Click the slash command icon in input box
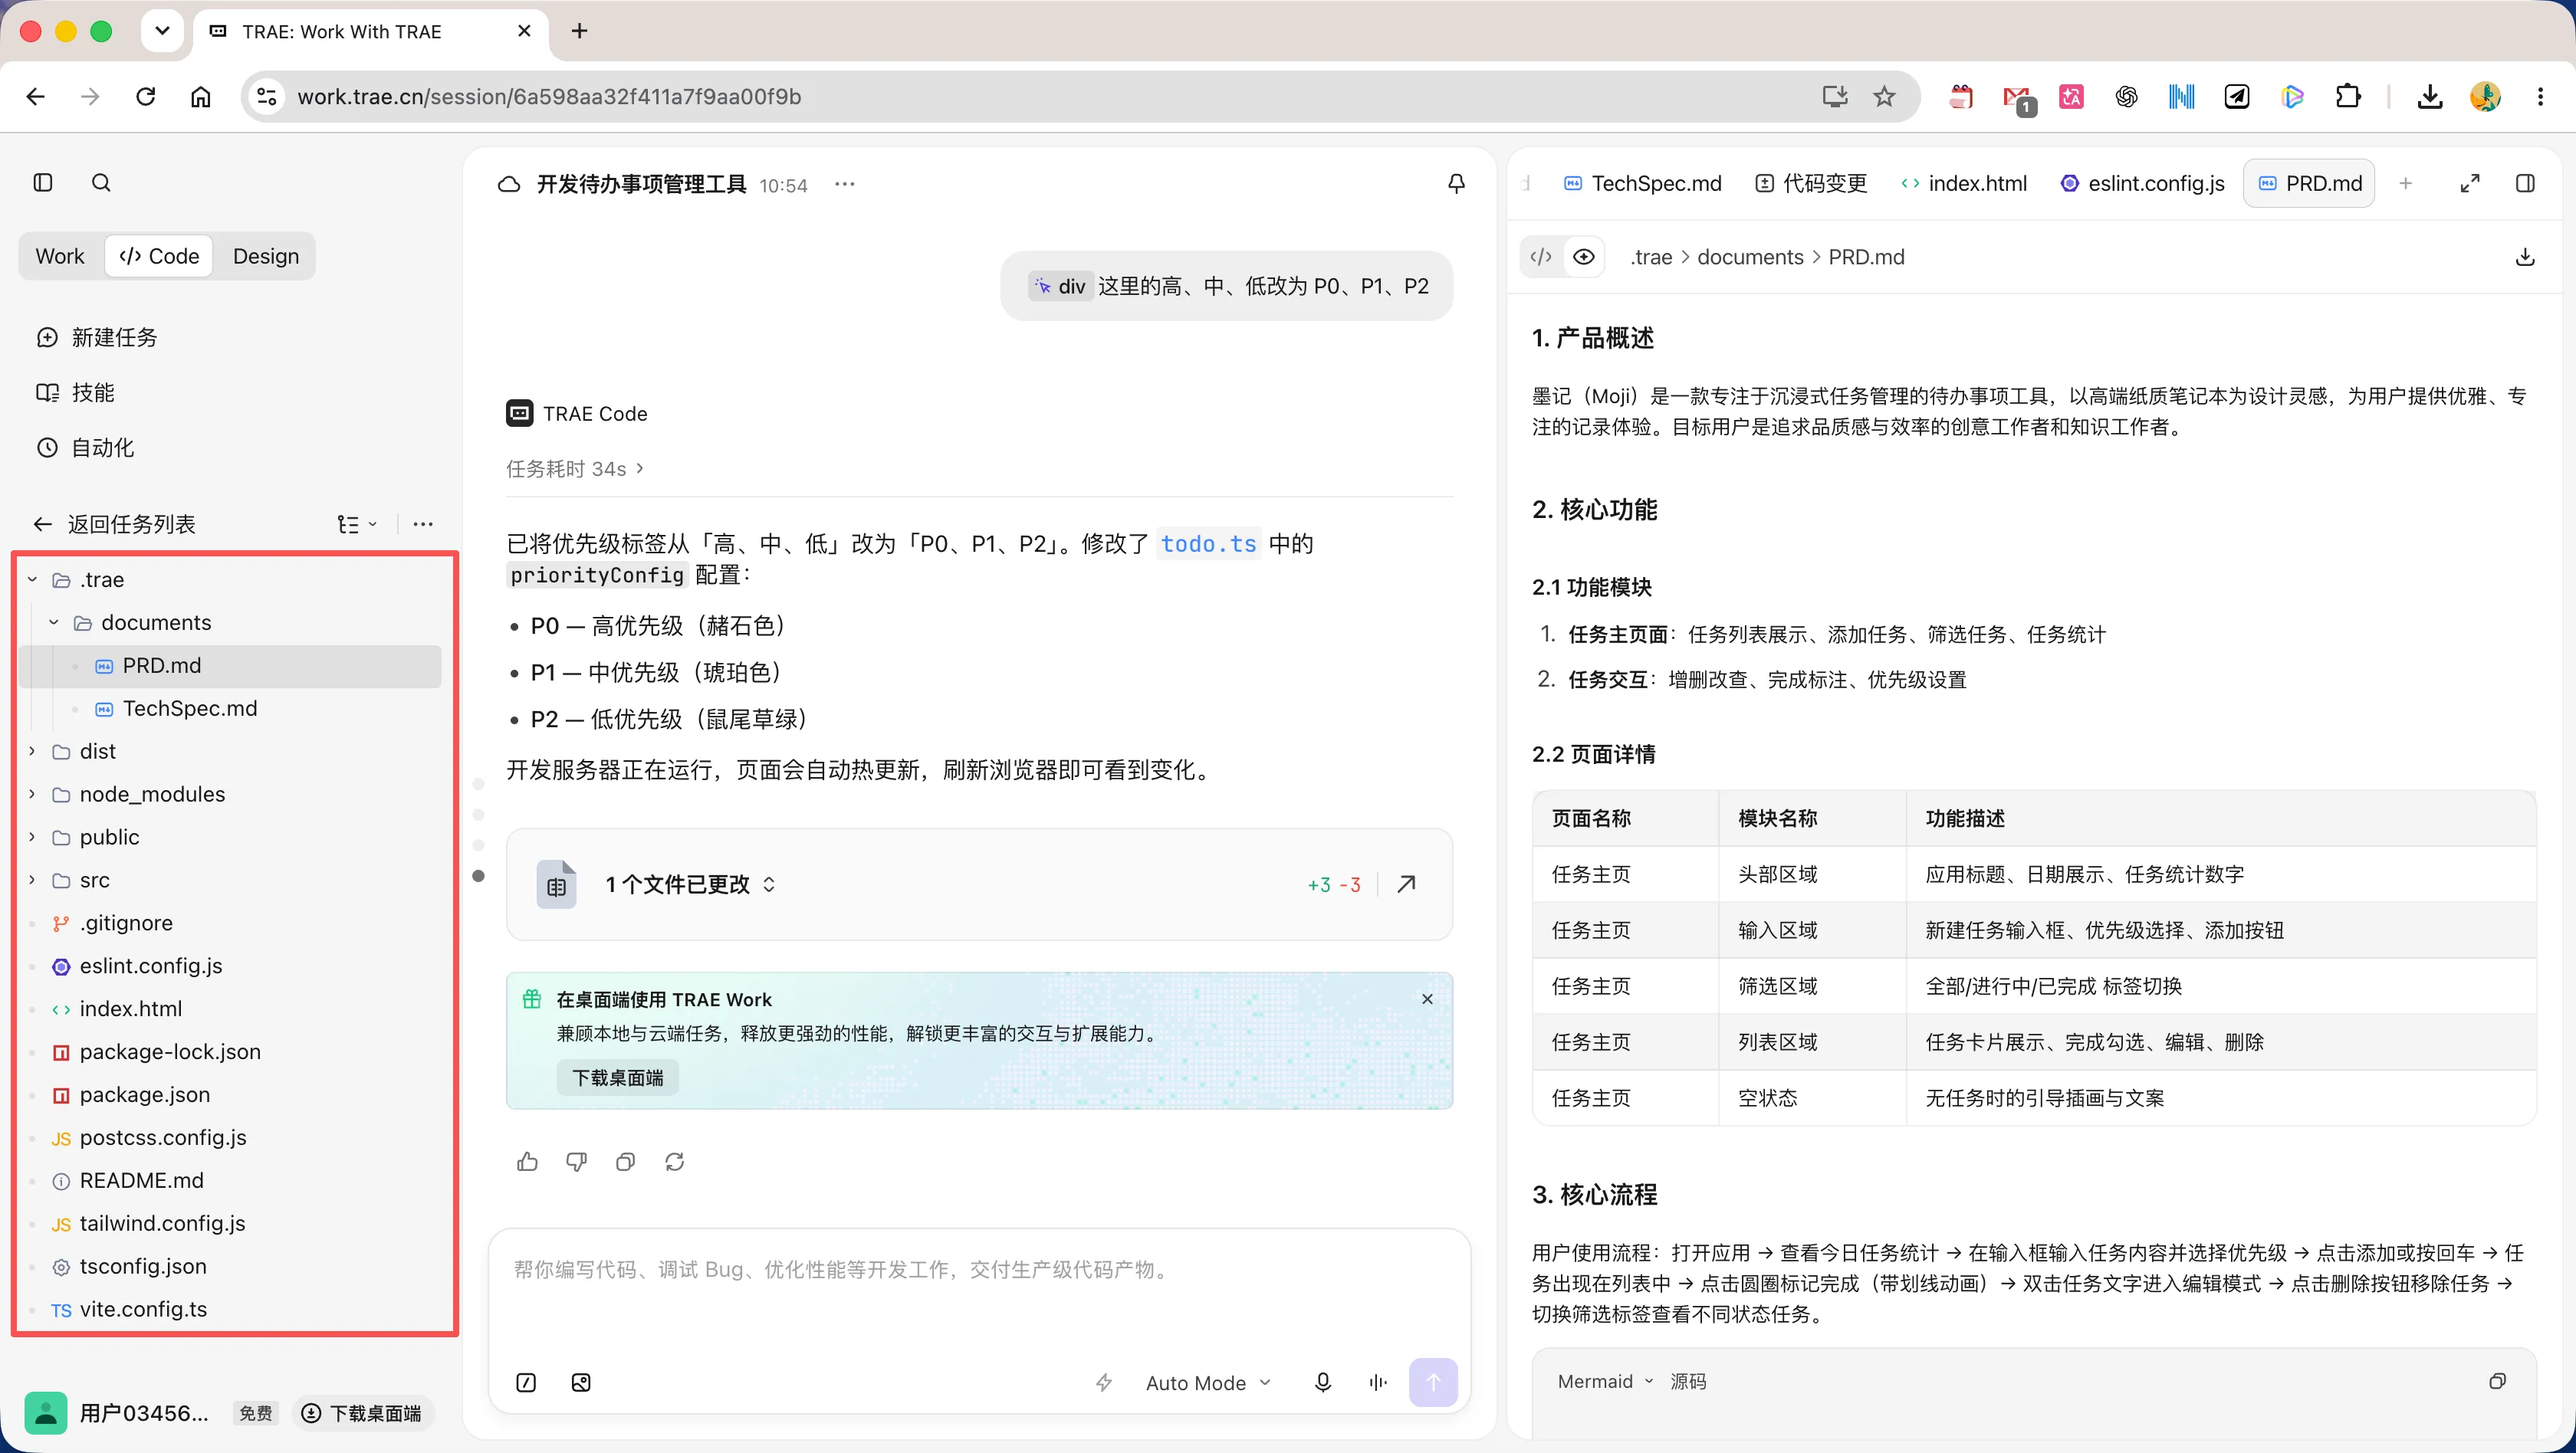 click(526, 1383)
